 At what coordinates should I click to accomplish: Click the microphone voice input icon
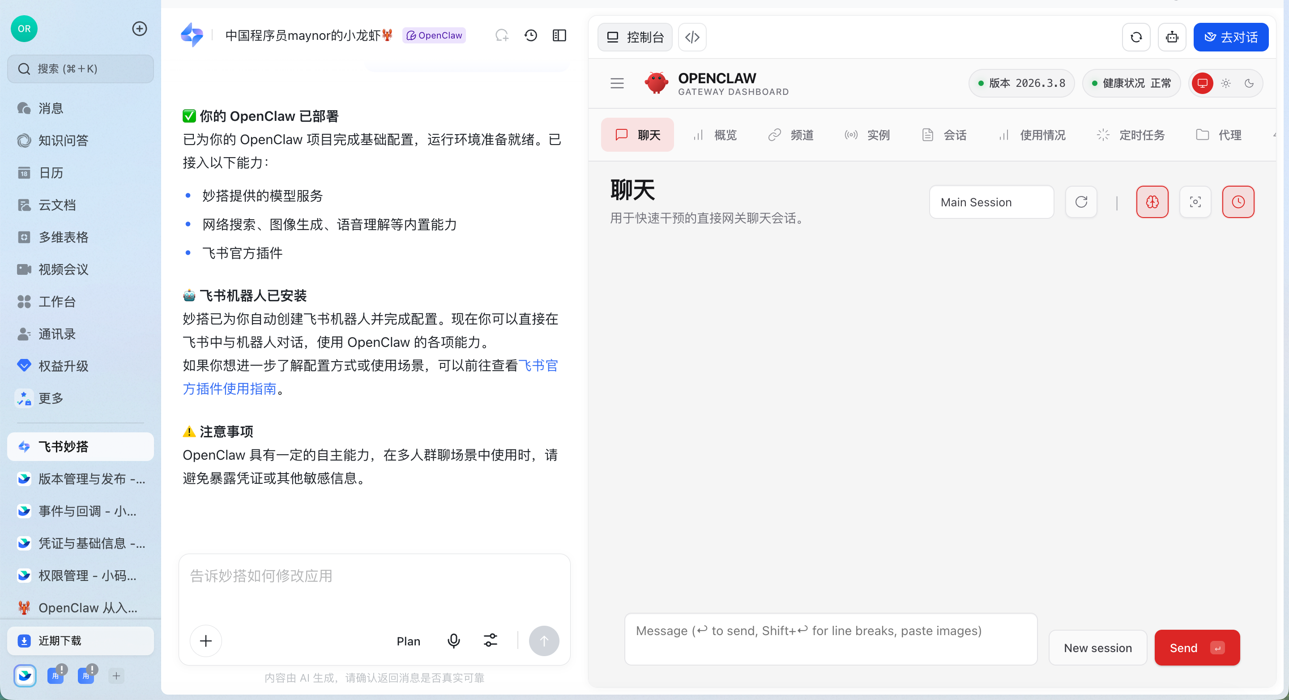(x=453, y=640)
